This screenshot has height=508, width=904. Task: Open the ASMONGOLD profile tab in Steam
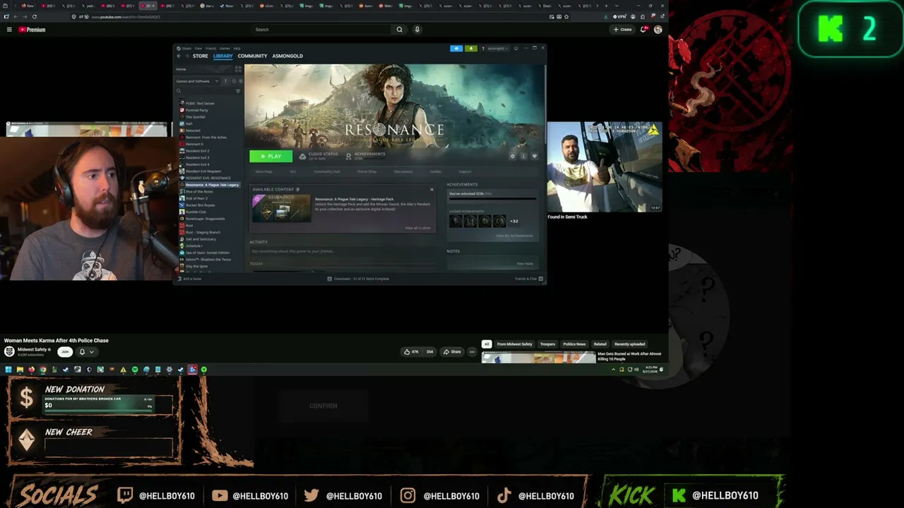[287, 56]
